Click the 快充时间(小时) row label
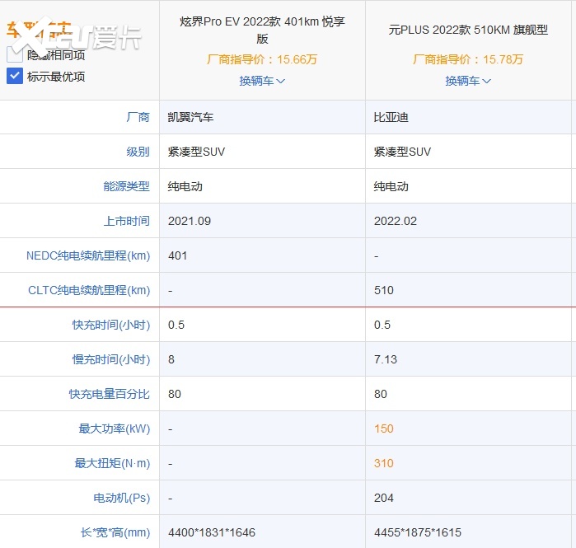 coord(110,325)
